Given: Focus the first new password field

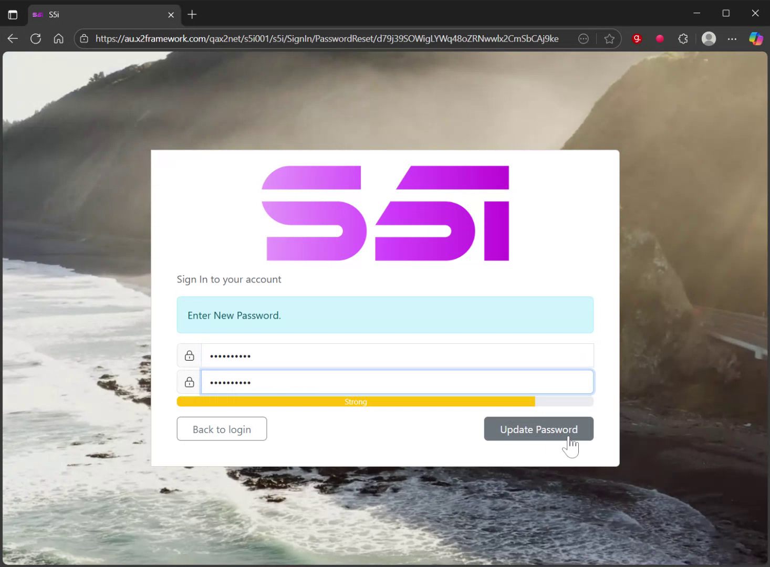Looking at the screenshot, I should pyautogui.click(x=398, y=356).
